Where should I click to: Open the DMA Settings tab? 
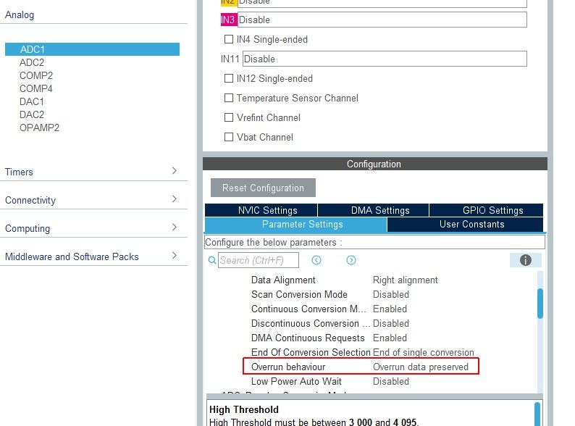[373, 210]
